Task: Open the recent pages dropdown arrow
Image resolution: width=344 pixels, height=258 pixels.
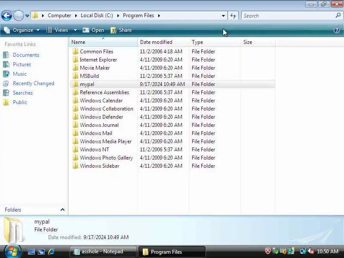Action: click(27, 16)
